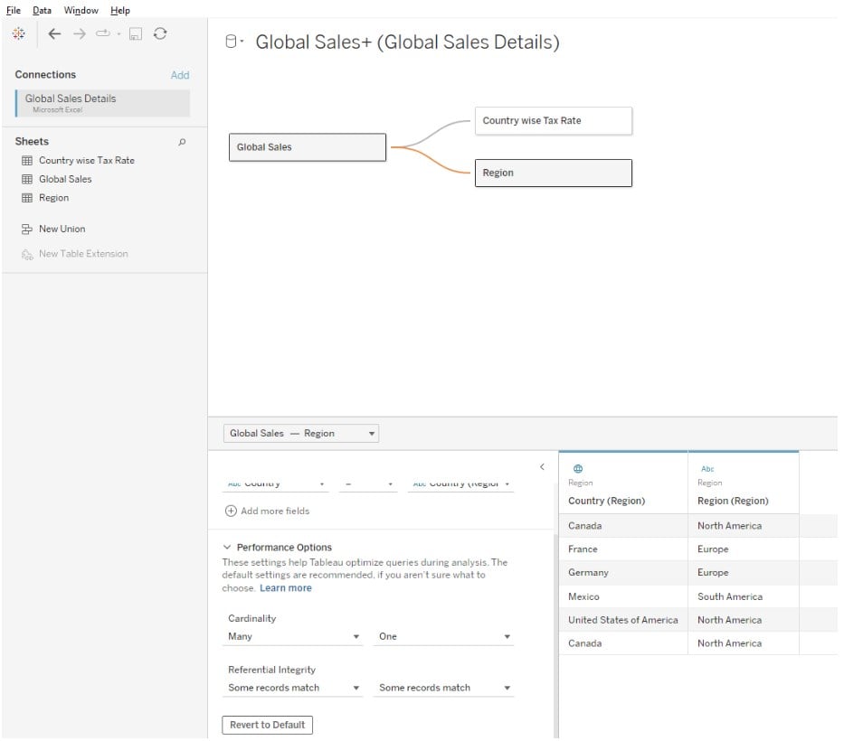Search sheets using the magnifier icon

point(182,142)
